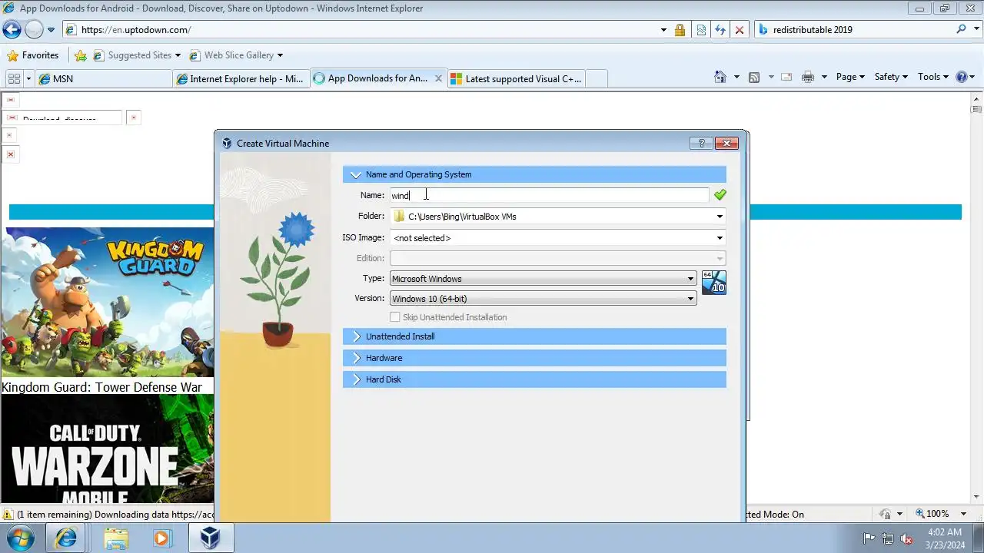Expand the Hard Disk section

coord(534,379)
